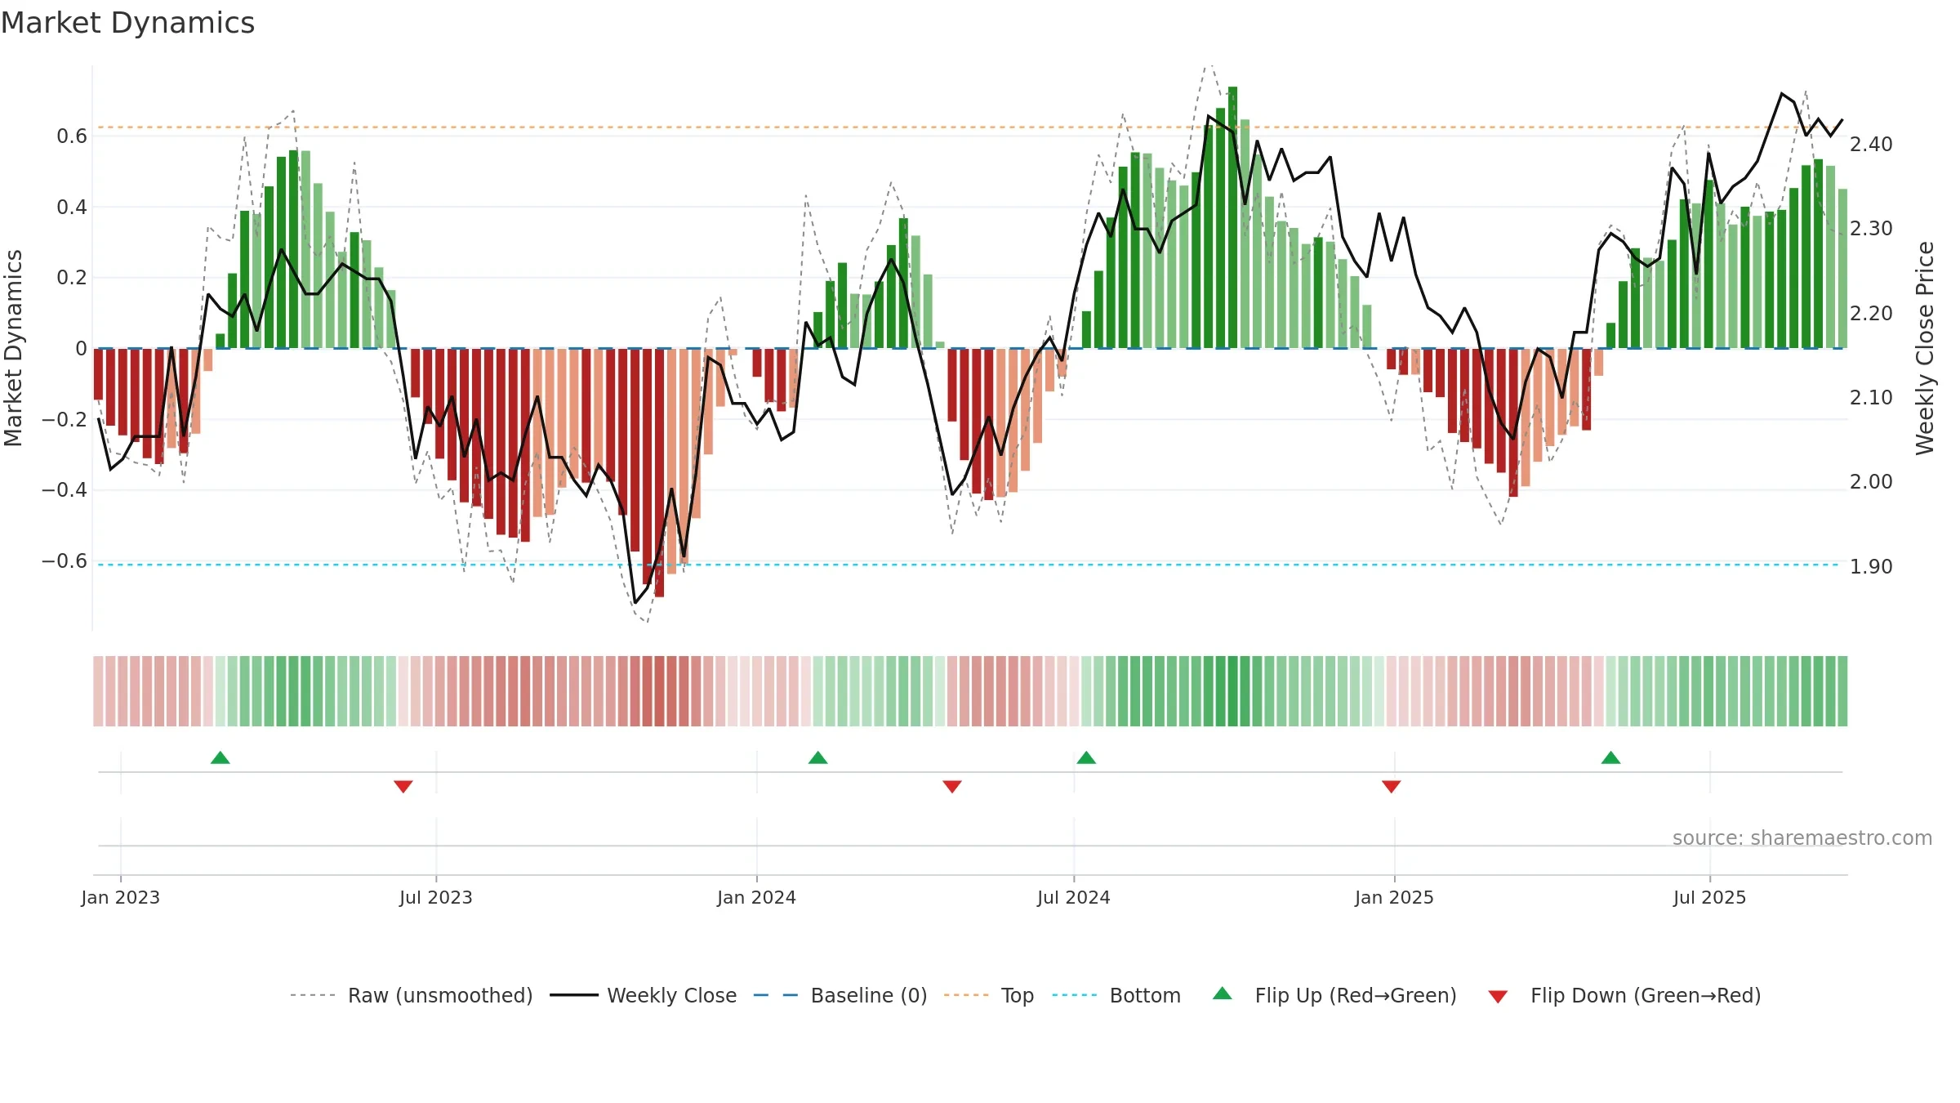Toggle the Bottom legend entry

(x=1116, y=995)
